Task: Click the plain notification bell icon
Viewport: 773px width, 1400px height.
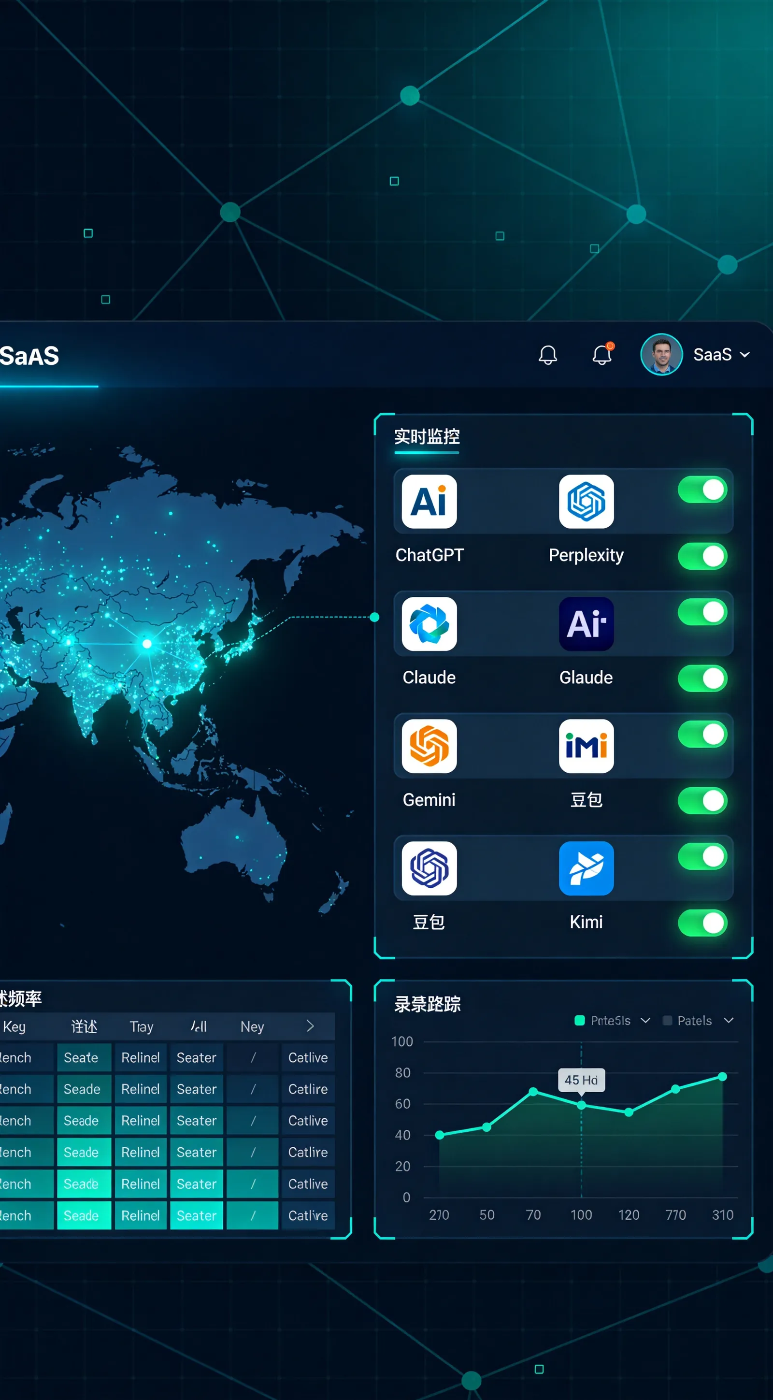Action: [547, 355]
